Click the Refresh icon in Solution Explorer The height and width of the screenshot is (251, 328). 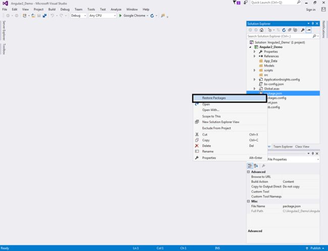coord(284,30)
